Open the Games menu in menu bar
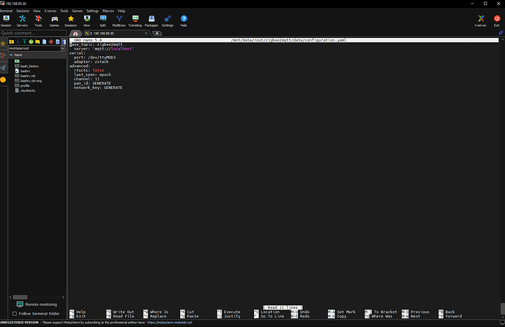 (78, 11)
